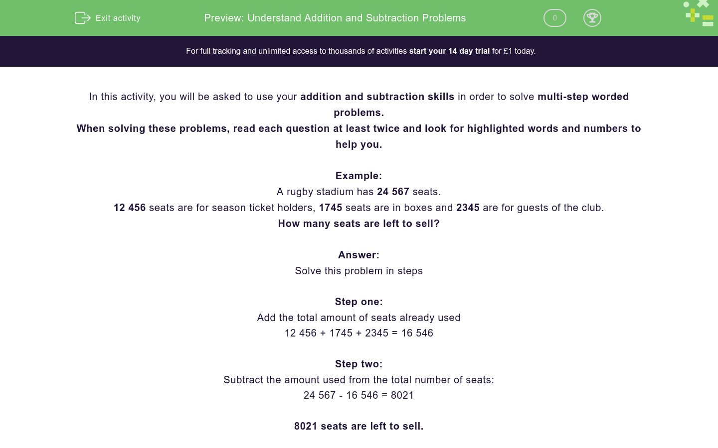
Task: Click '8021 seats are left to sell.'
Action: (x=359, y=426)
